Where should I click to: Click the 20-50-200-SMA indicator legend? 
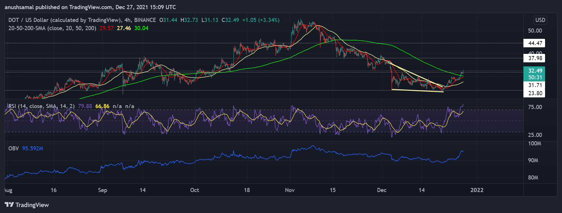point(52,28)
